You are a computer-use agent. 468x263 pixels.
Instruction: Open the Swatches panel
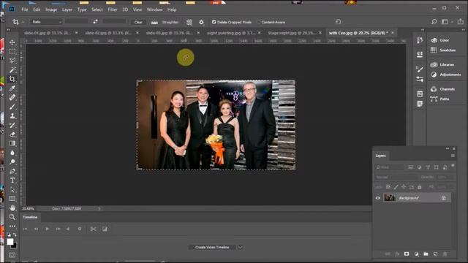(x=443, y=50)
